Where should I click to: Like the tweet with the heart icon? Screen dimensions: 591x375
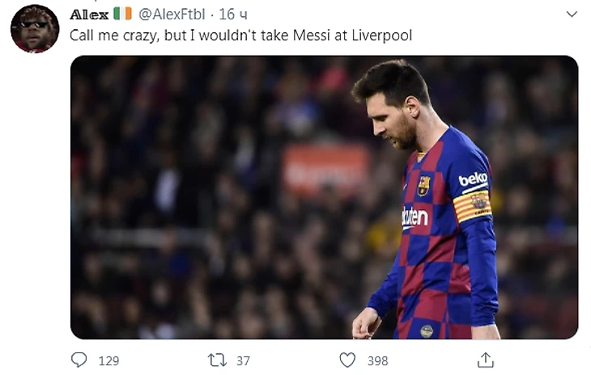coord(347,360)
